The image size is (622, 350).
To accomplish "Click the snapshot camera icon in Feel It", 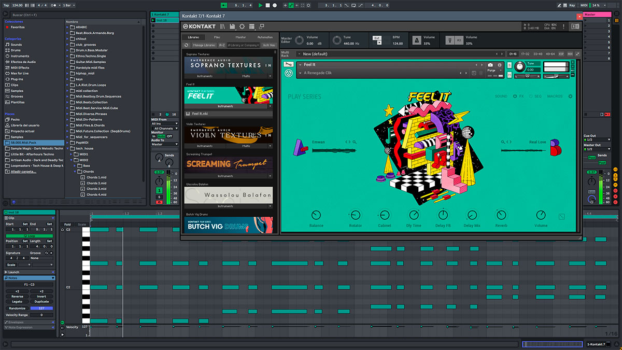I will pyautogui.click(x=490, y=65).
